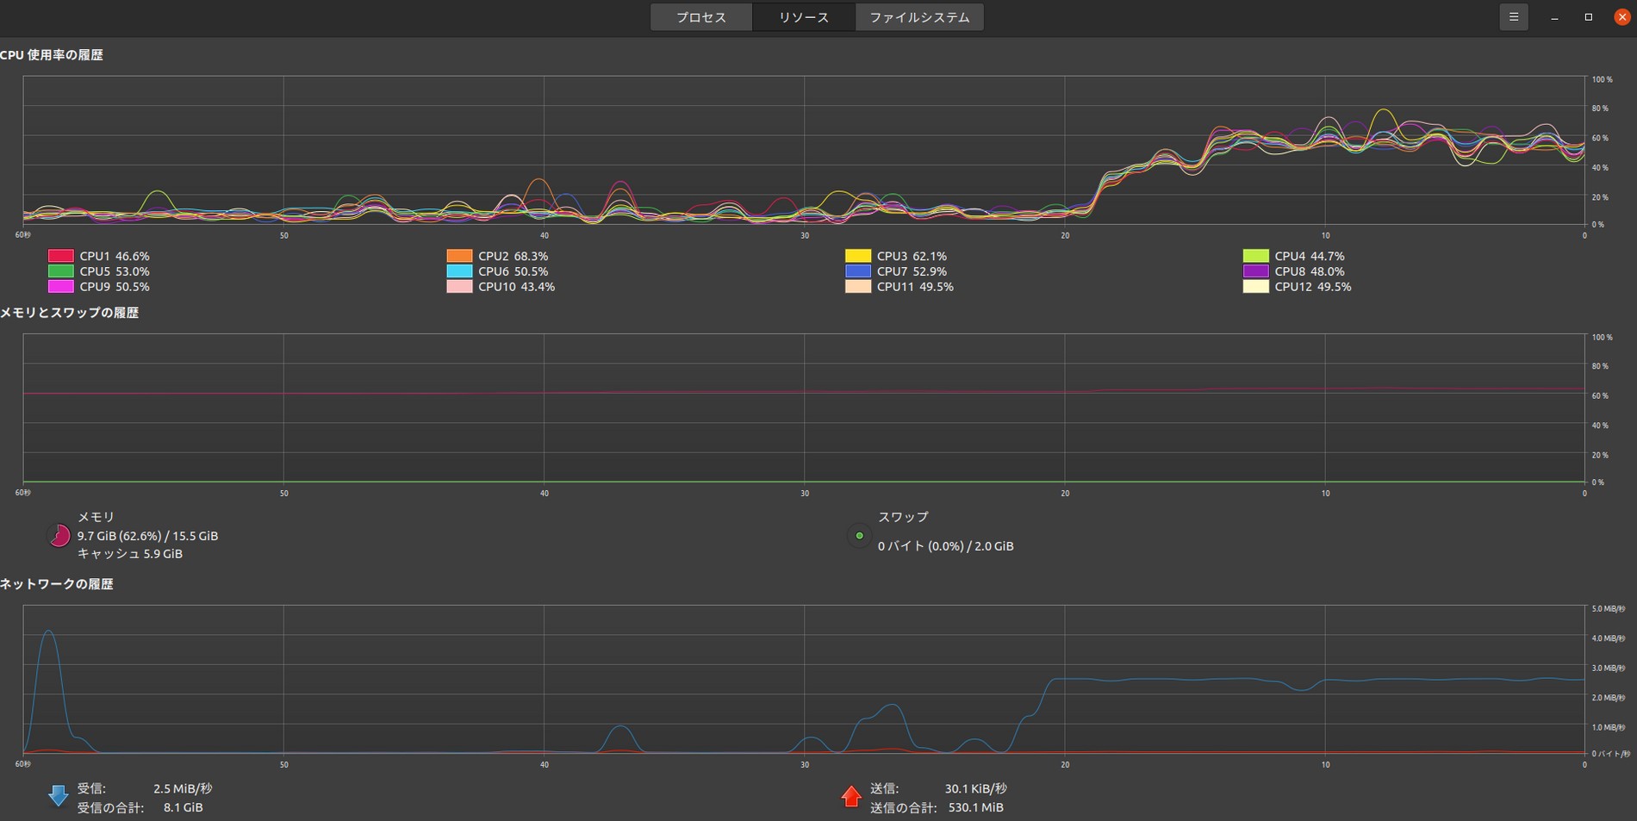The image size is (1637, 821).
Task: Change the CPU10 pink color swatch
Action: coord(459,287)
